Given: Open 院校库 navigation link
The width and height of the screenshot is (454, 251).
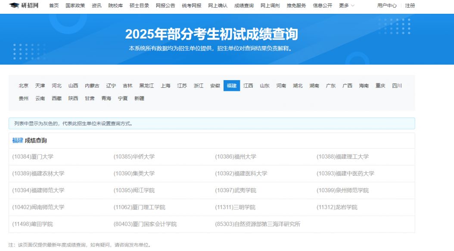Looking at the screenshot, I should click(115, 6).
